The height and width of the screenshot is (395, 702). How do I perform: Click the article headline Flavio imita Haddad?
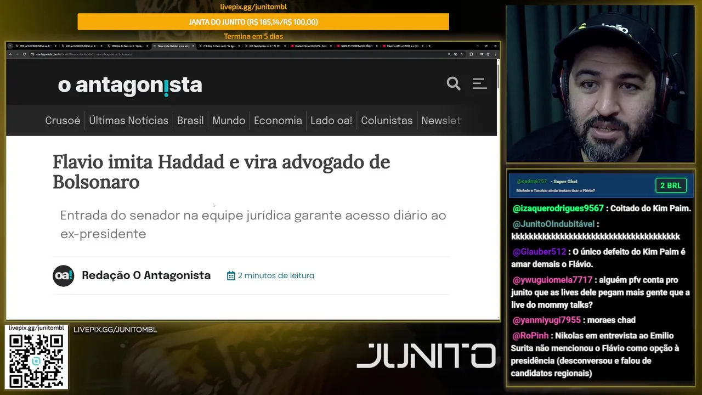(x=222, y=172)
